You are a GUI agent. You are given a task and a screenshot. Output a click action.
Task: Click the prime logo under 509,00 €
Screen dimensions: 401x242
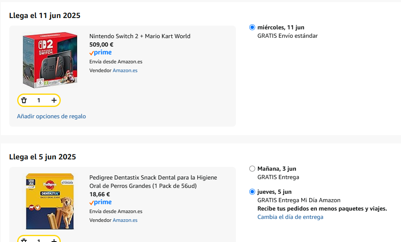[100, 53]
